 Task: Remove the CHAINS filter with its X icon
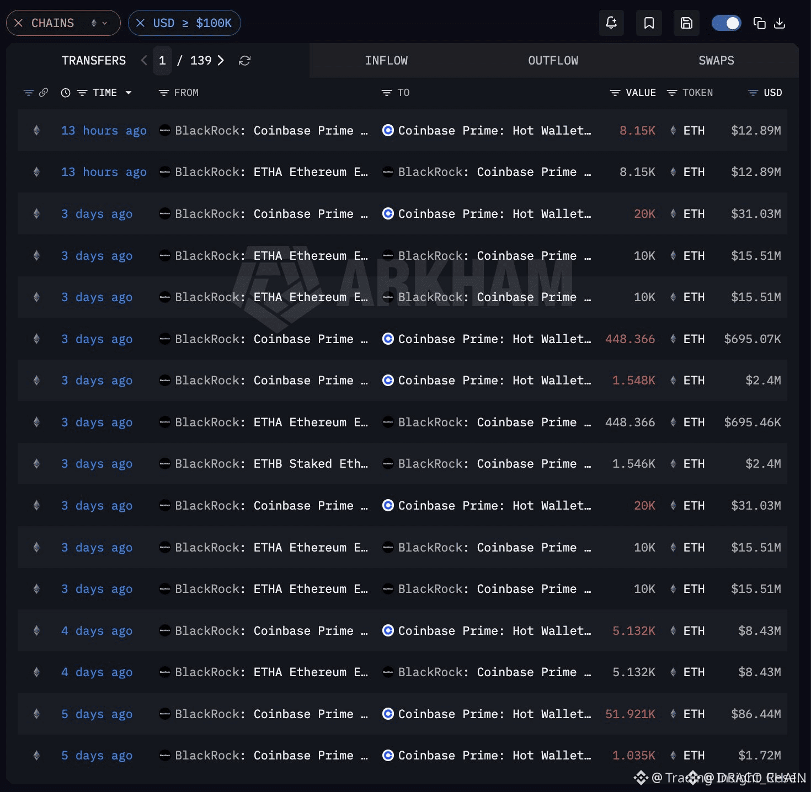(18, 23)
